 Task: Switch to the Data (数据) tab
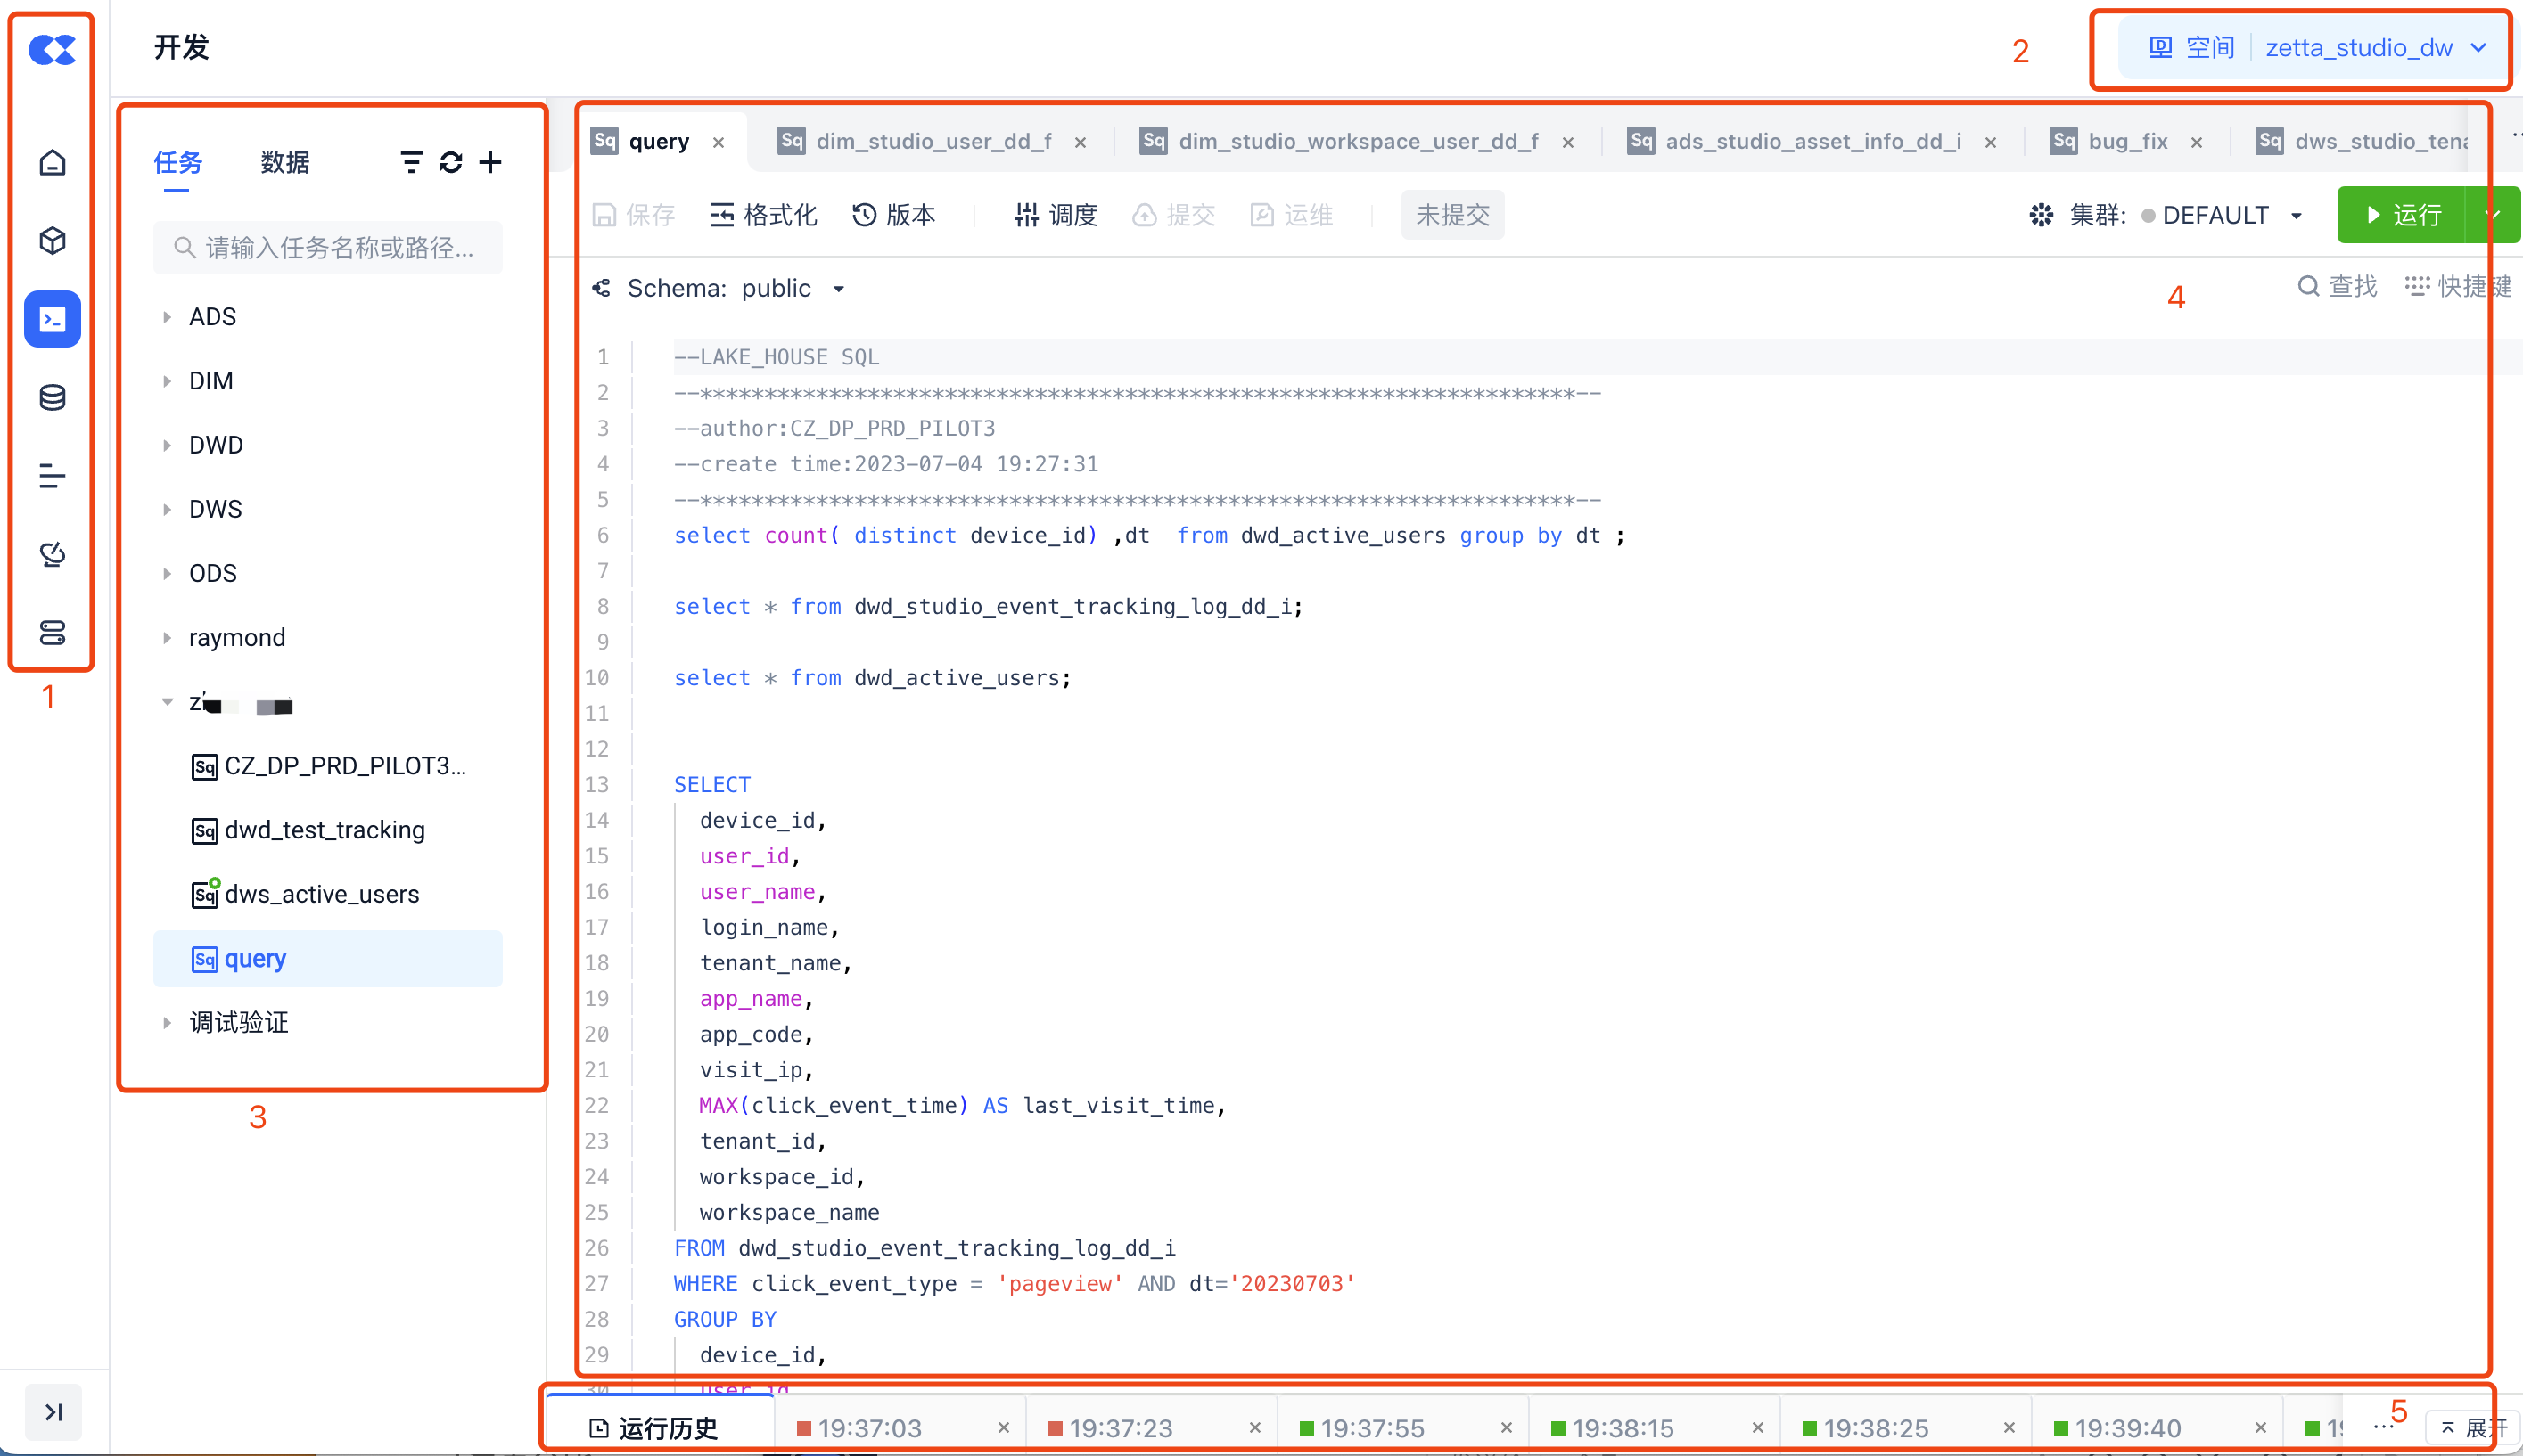[285, 162]
